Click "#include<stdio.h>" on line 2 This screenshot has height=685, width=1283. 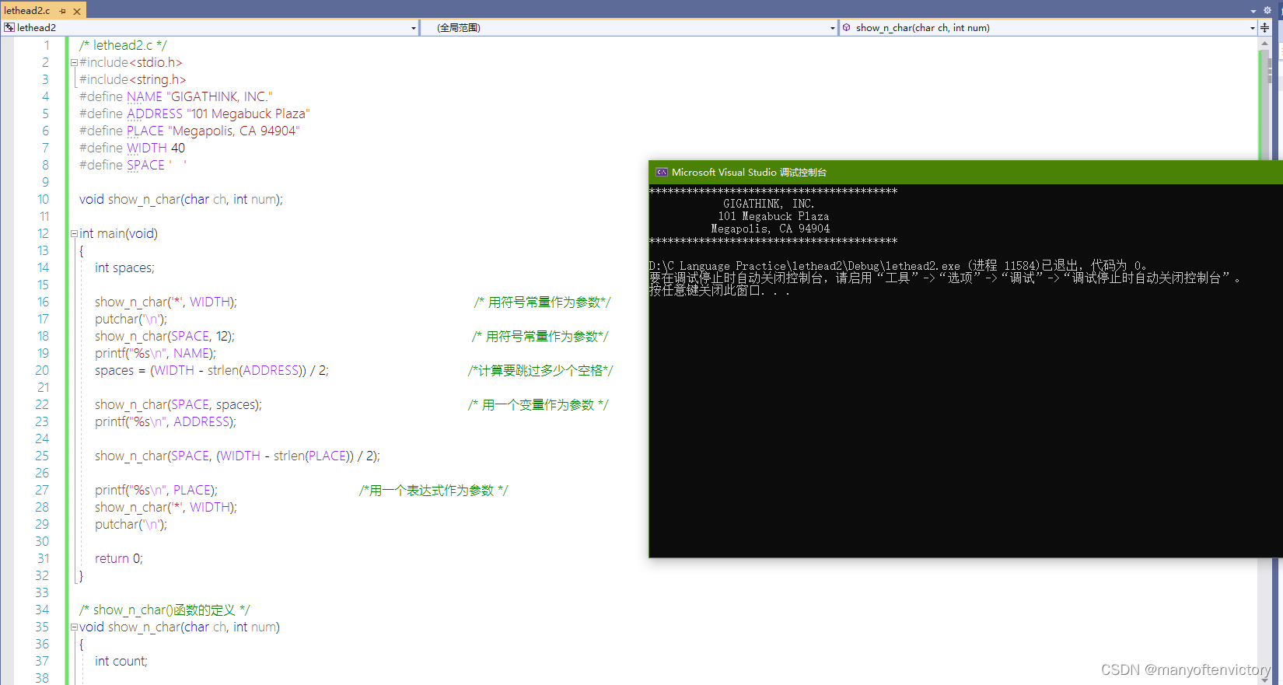pos(131,62)
